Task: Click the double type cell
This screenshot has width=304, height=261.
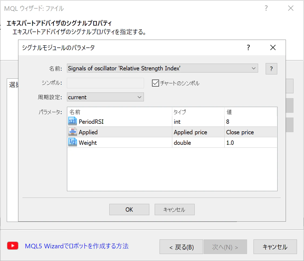Action: click(198, 143)
